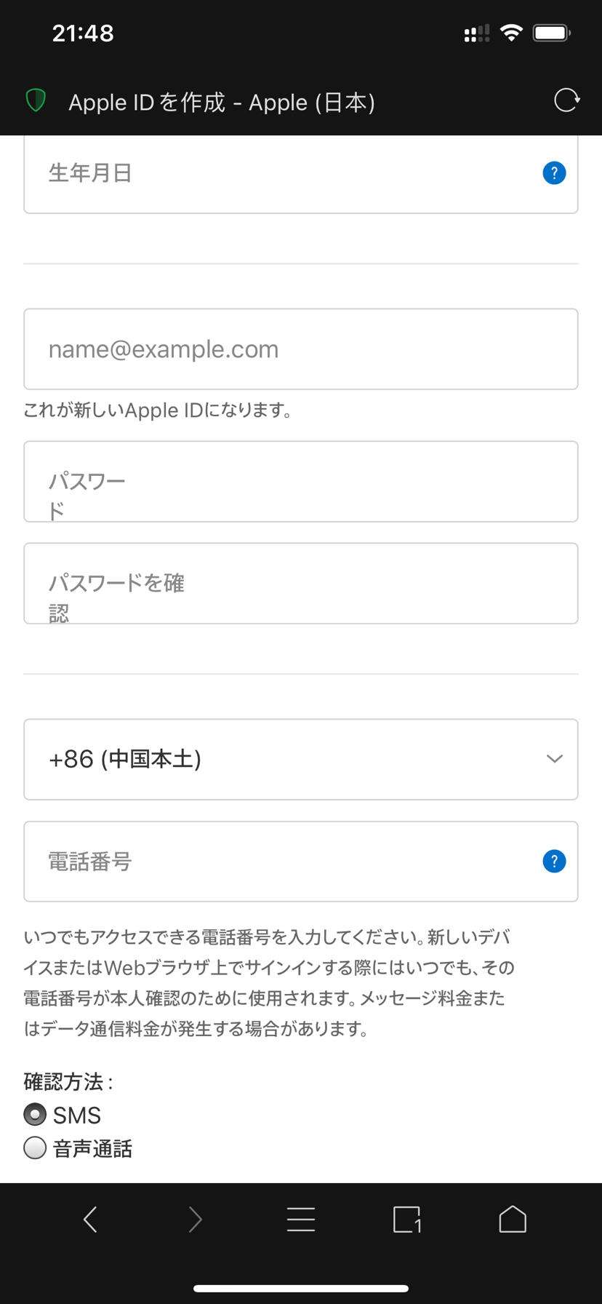This screenshot has height=1304, width=602.
Task: Focus the パスワード password field
Action: tap(301, 482)
